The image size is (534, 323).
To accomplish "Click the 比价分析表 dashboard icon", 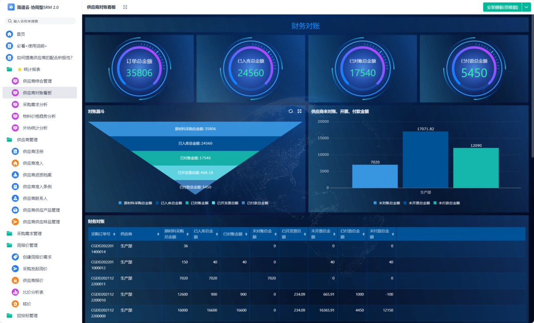I will pos(15,292).
